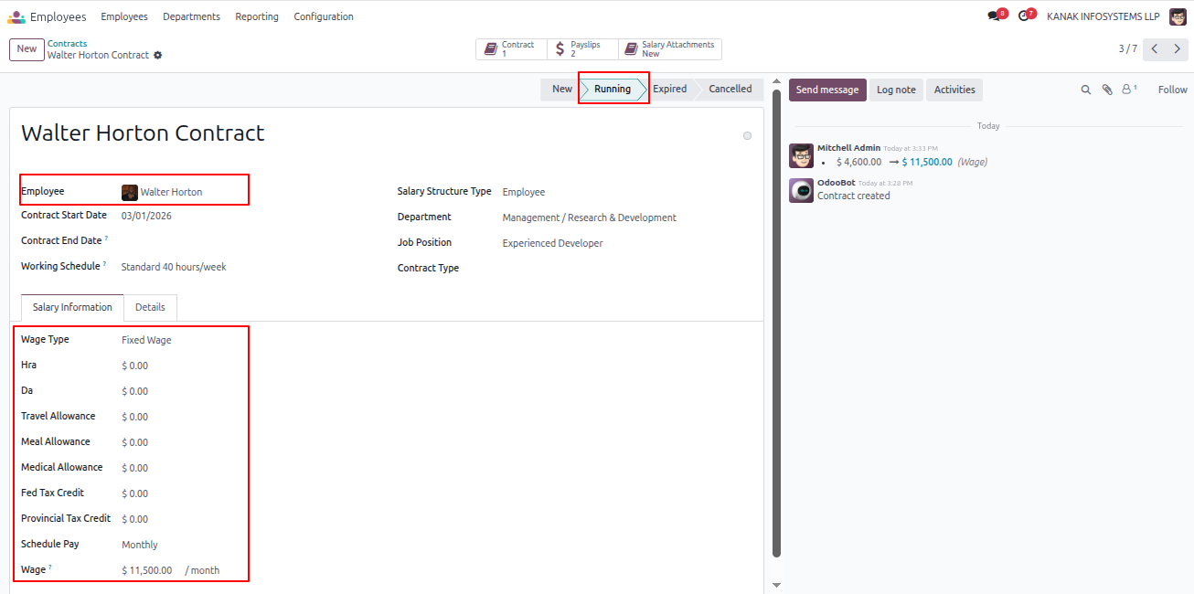
Task: Open empty Contract Type dropdown
Action: click(x=626, y=269)
